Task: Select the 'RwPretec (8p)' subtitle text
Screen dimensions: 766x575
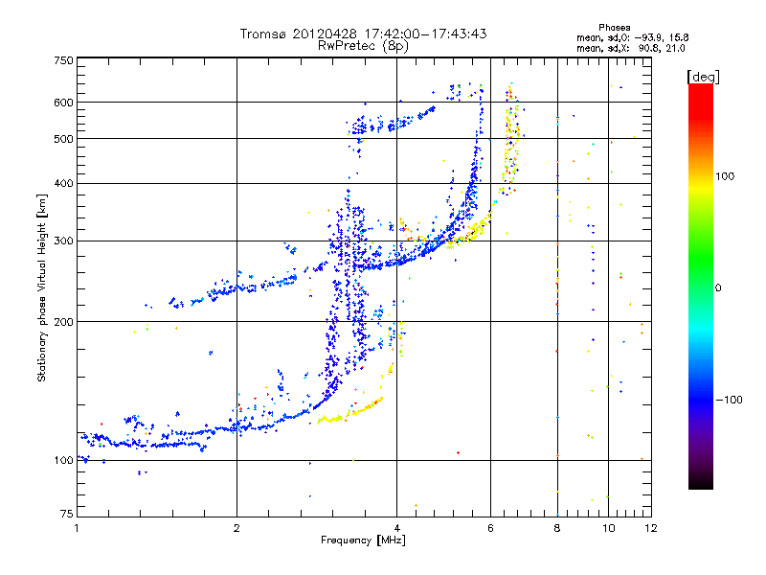Action: pyautogui.click(x=364, y=45)
